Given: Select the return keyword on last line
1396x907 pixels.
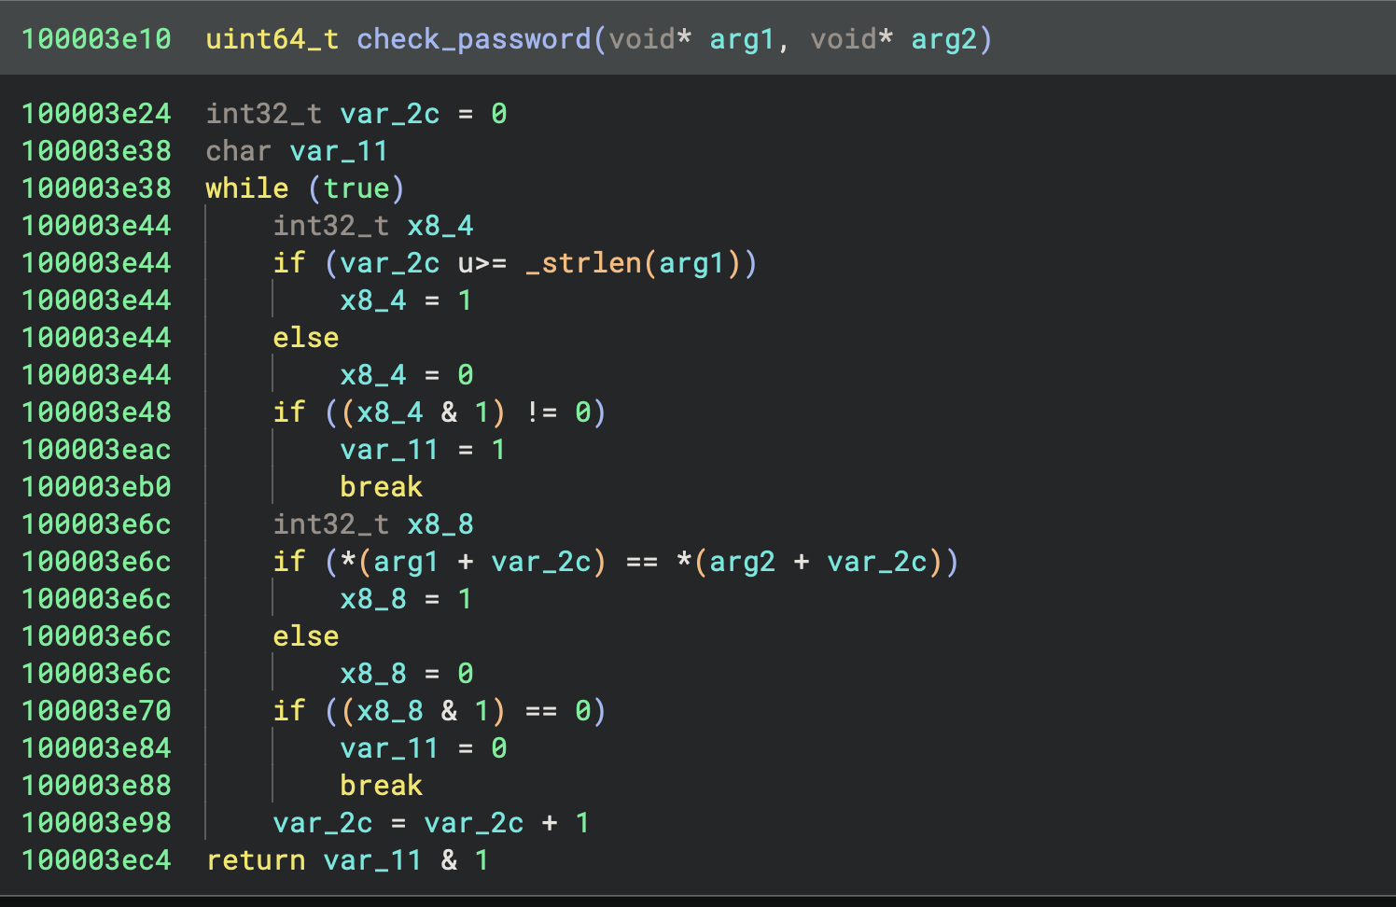Looking at the screenshot, I should coord(256,860).
